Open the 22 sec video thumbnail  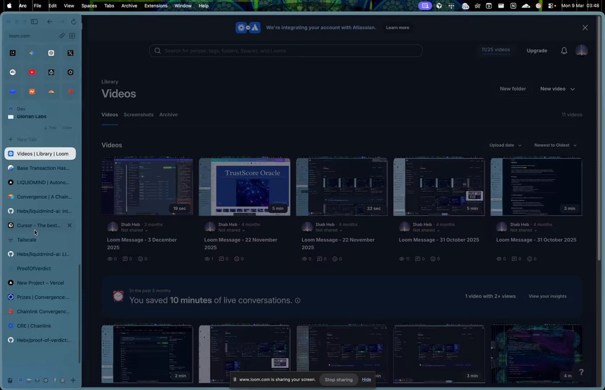coord(342,186)
